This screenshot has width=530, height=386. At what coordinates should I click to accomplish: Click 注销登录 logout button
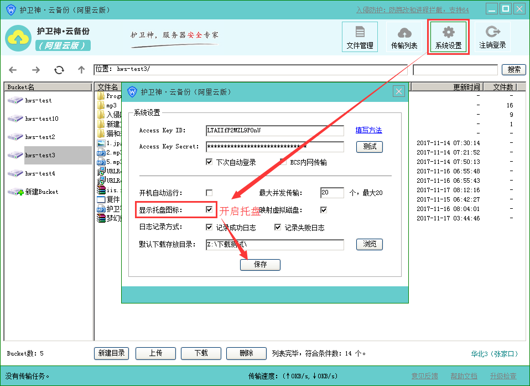pyautogui.click(x=492, y=37)
